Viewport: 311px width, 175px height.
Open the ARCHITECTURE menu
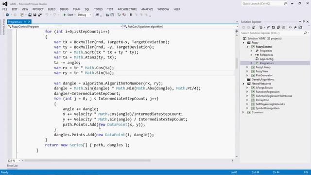point(127,9)
